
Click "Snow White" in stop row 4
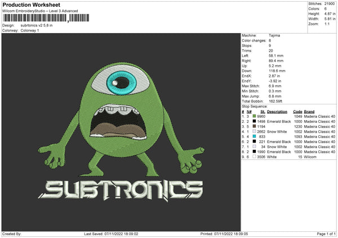pos(277,132)
